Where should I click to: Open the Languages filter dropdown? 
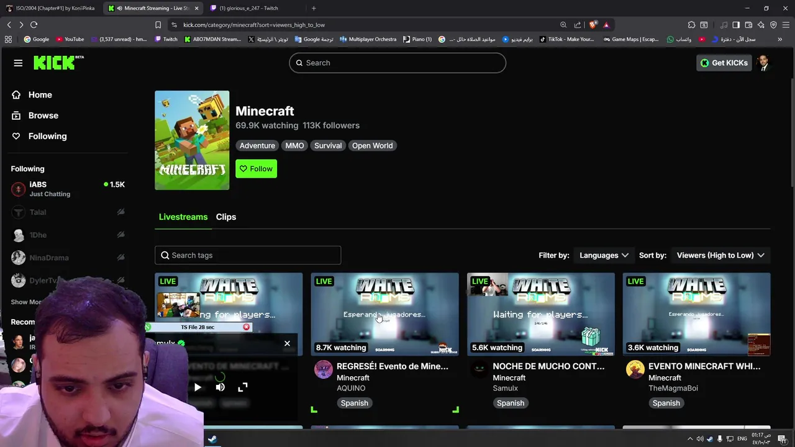pyautogui.click(x=604, y=255)
